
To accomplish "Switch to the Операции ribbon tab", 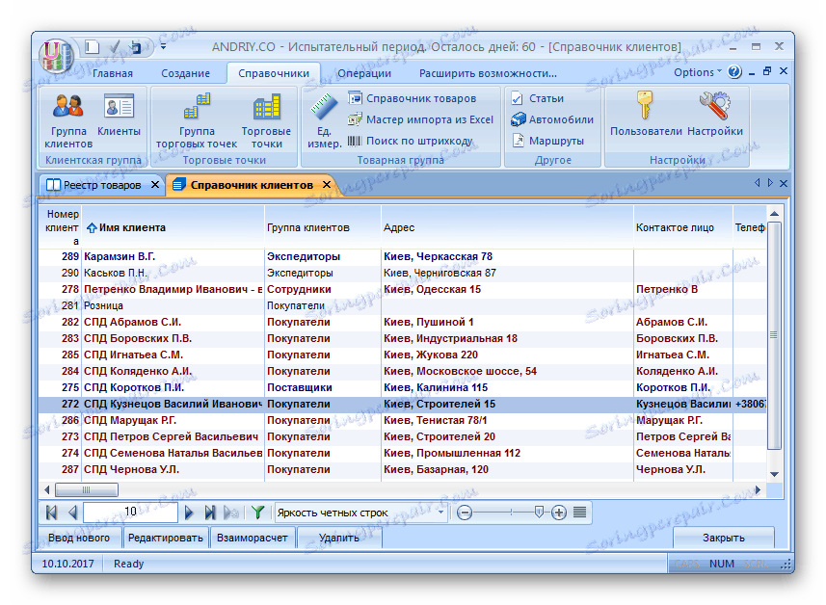I will [364, 73].
